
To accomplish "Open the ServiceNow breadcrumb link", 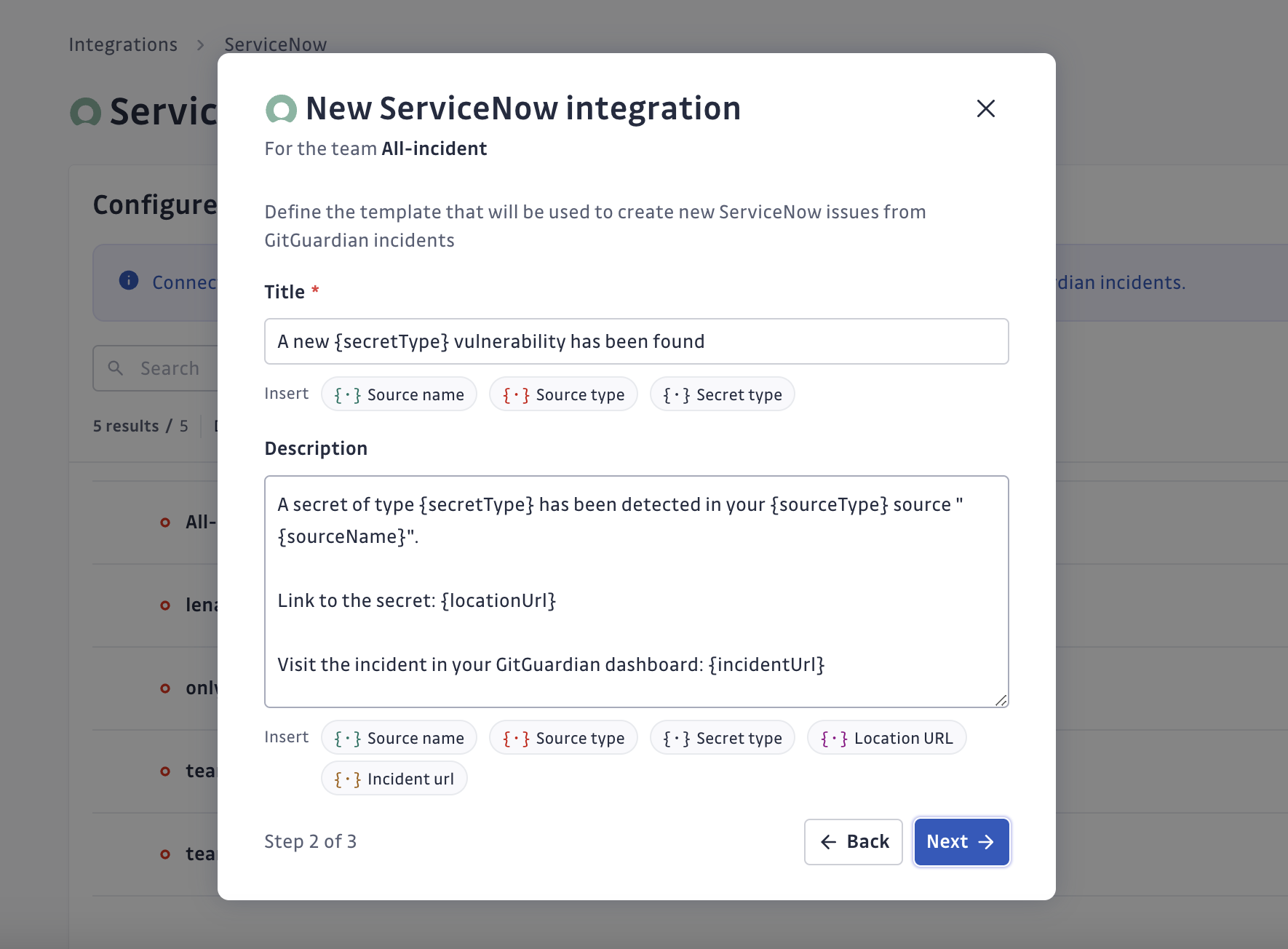I will (x=275, y=45).
